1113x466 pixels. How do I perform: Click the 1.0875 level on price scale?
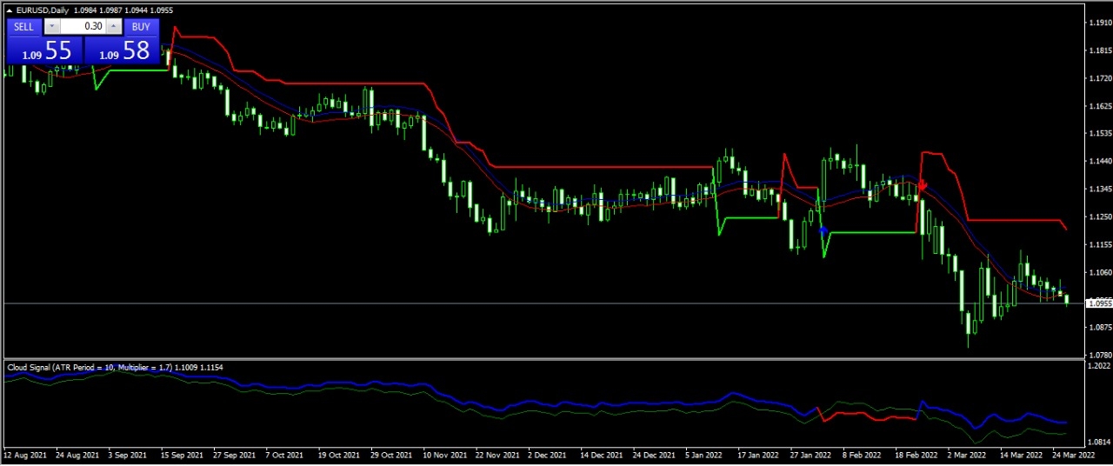(1099, 328)
